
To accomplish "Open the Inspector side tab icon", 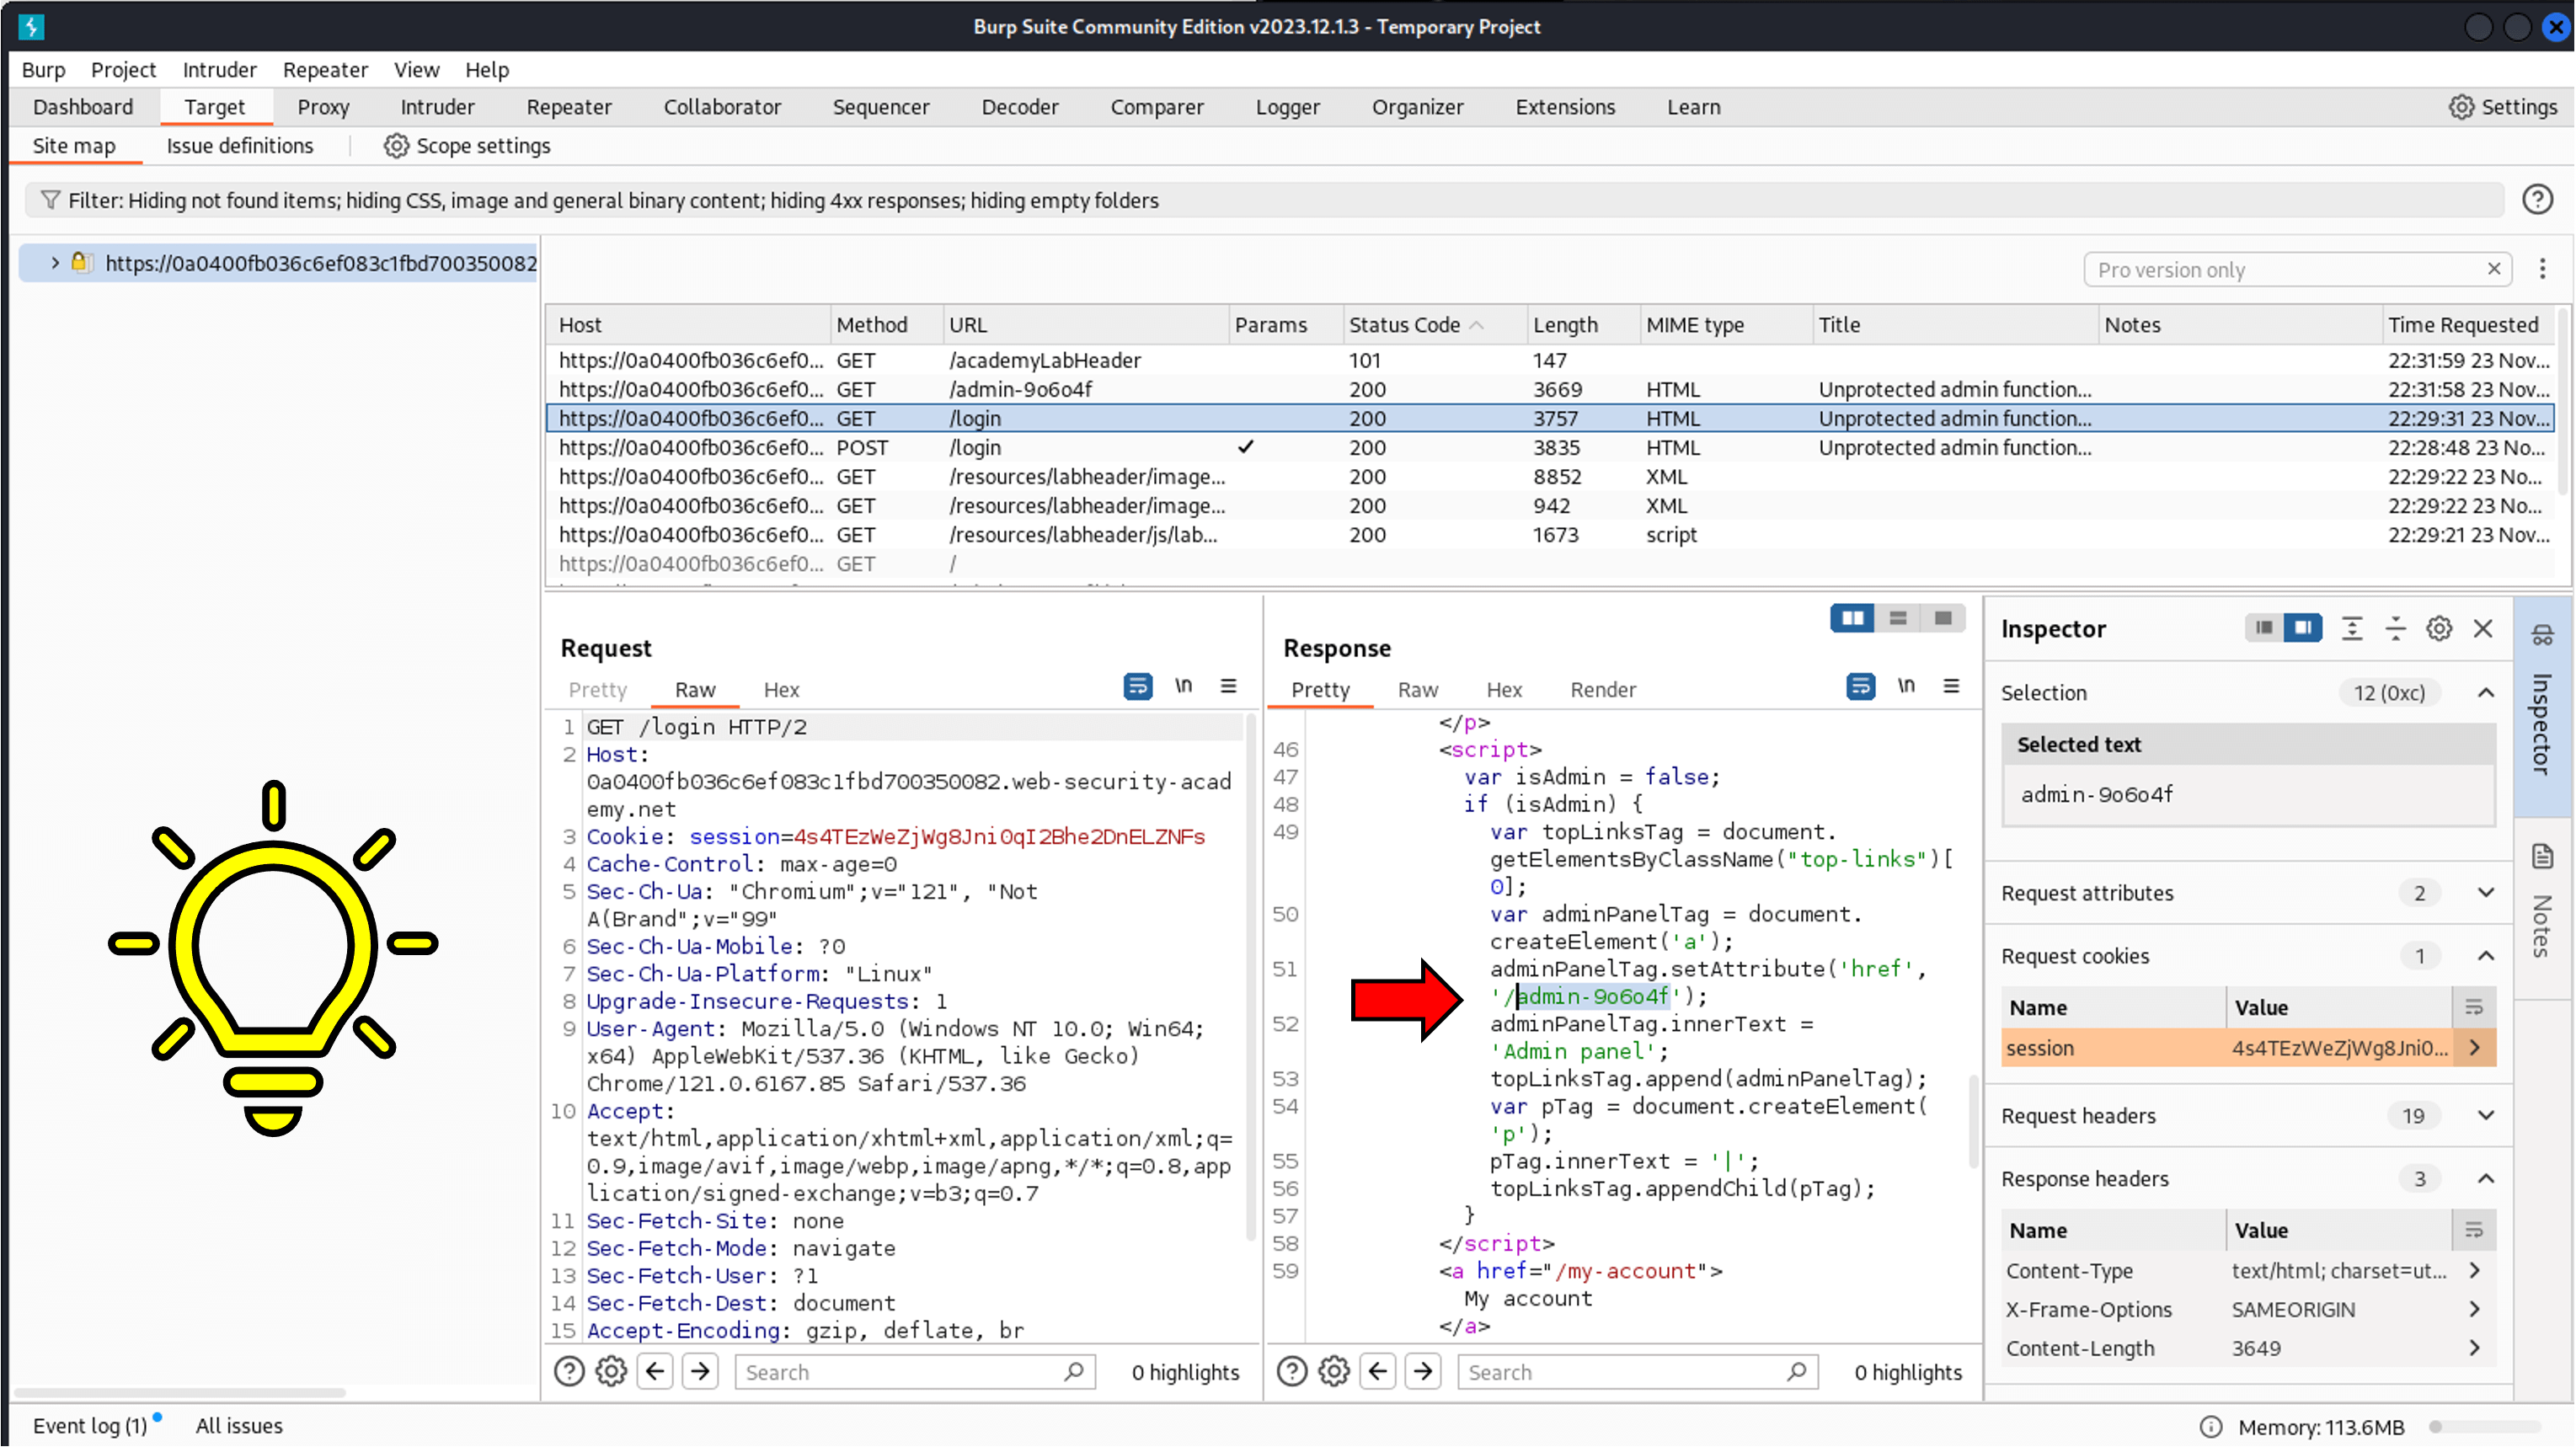I will (2543, 635).
